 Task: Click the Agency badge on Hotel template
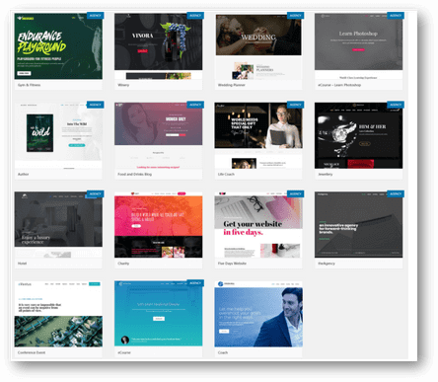coord(96,193)
